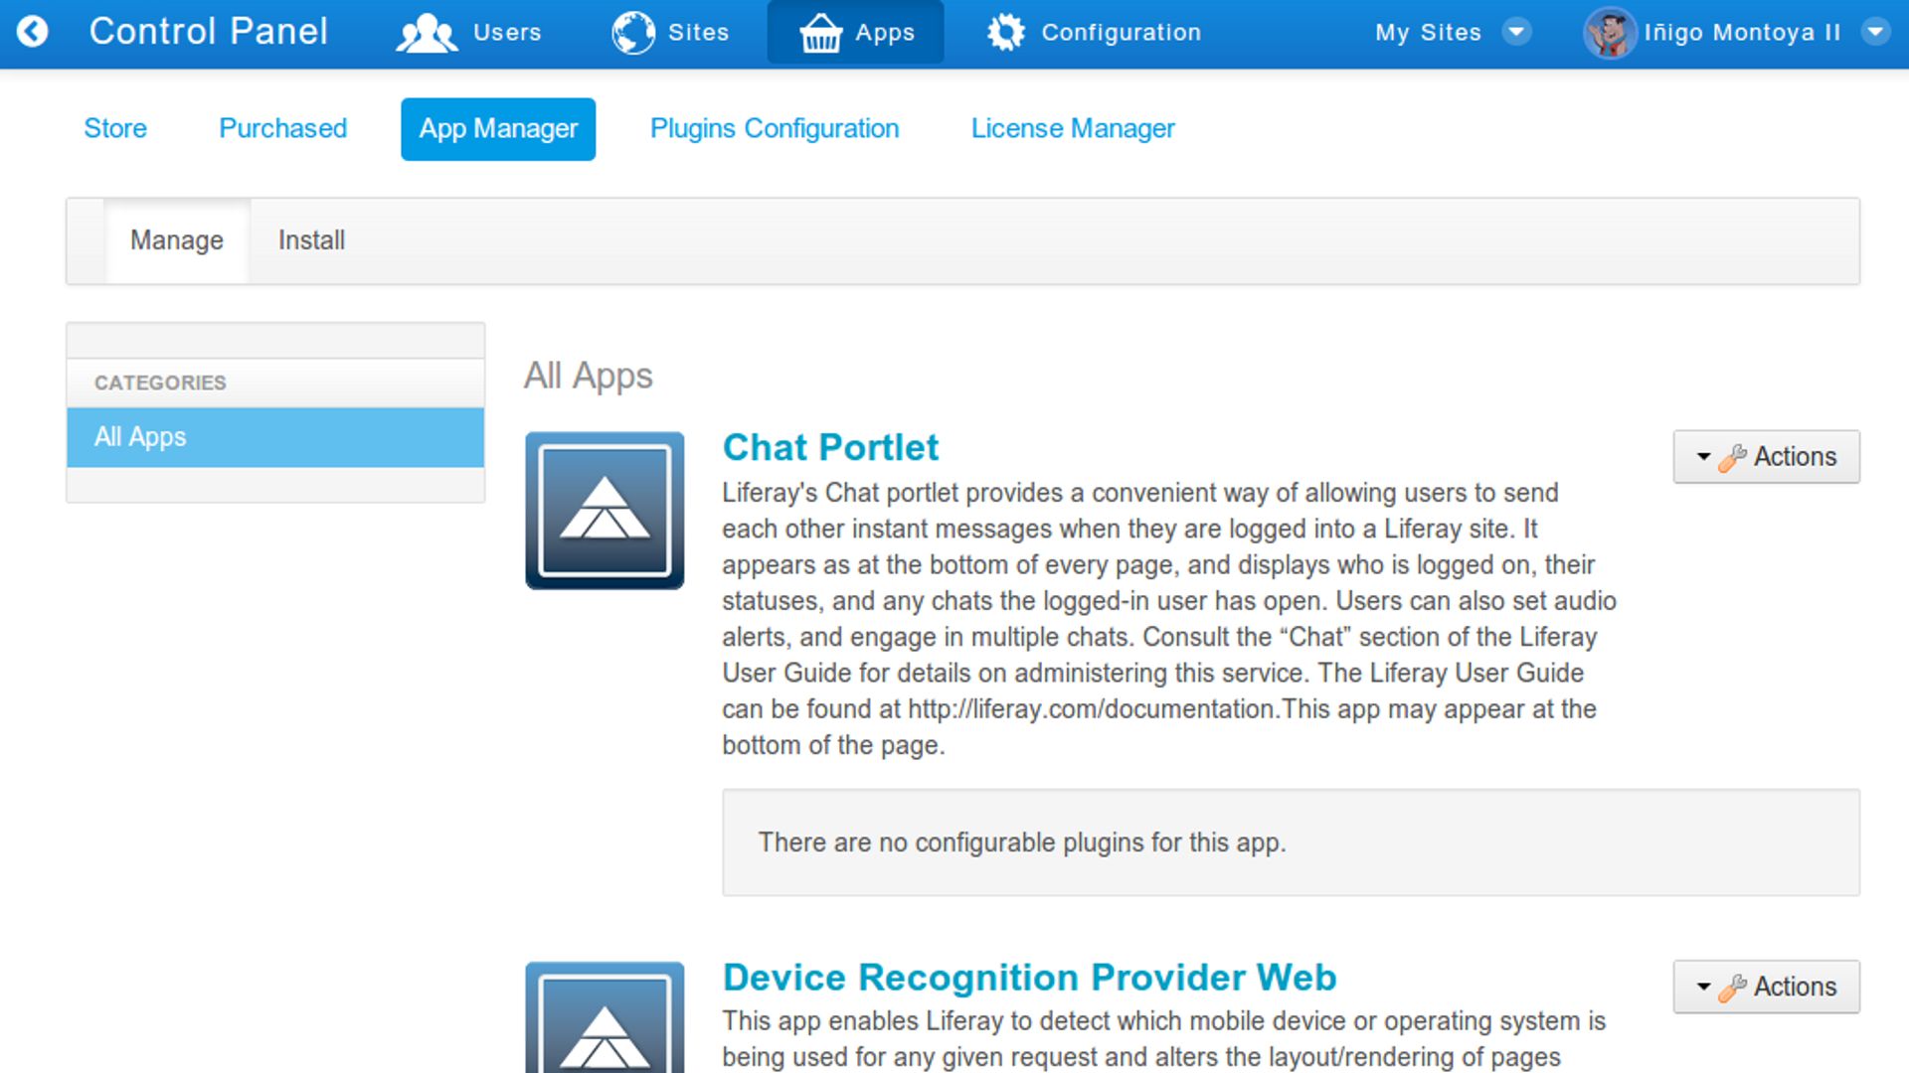The image size is (1909, 1073).
Task: Click the My Sites label
Action: pyautogui.click(x=1429, y=33)
